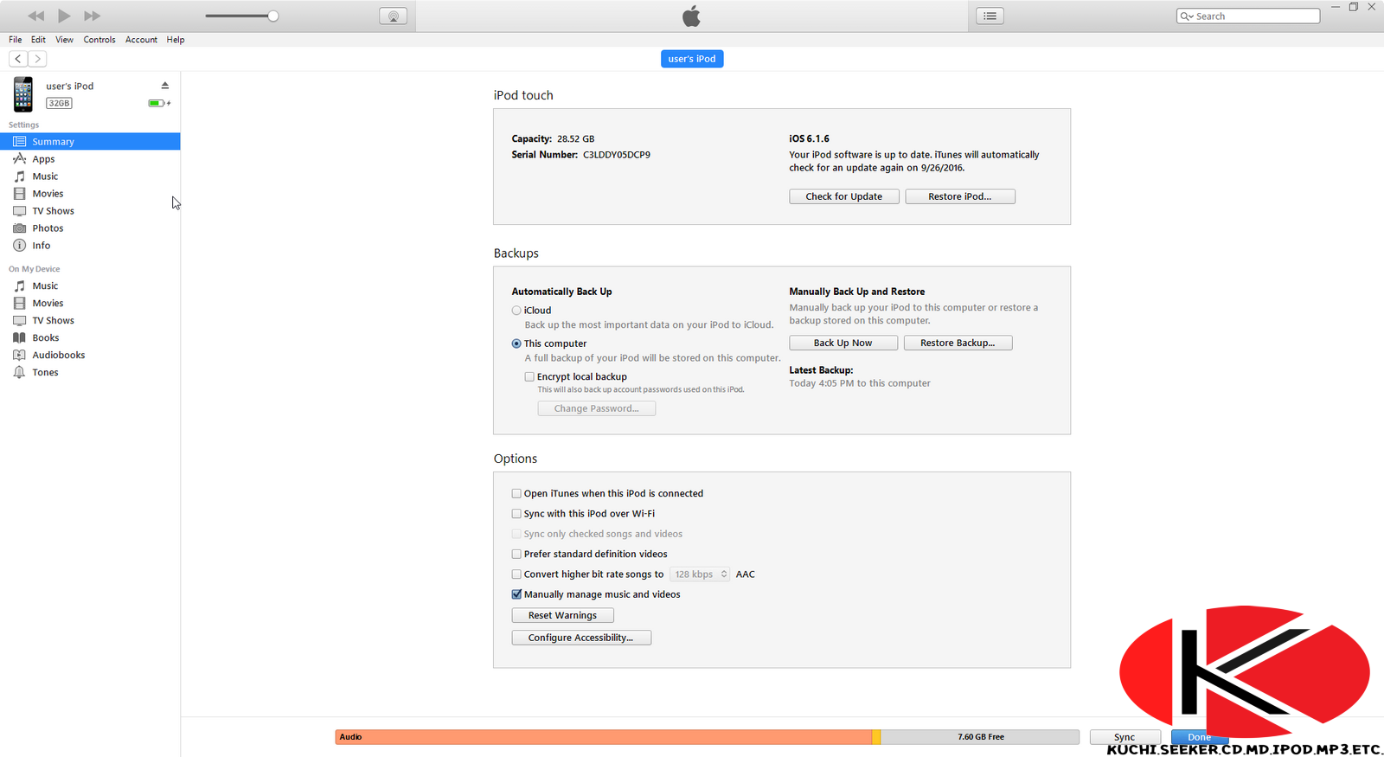Go back with the left arrow navigation button
Image resolution: width=1384 pixels, height=757 pixels.
pyautogui.click(x=18, y=59)
